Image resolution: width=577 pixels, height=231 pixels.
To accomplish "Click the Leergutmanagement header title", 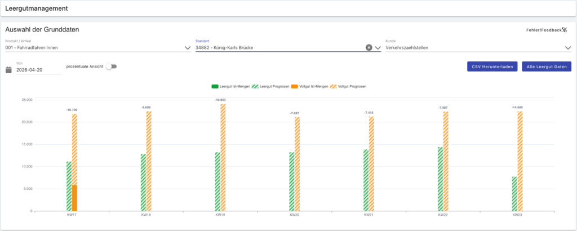I will [37, 8].
